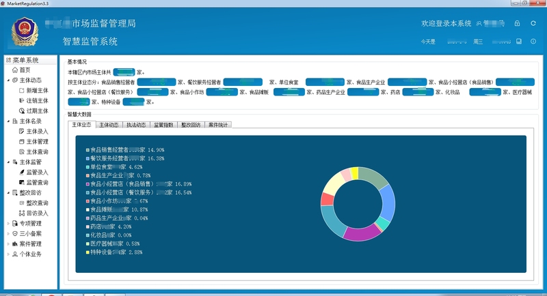Click the 食品小经营店（餐饮服务）16.54% legend entry

(139, 192)
